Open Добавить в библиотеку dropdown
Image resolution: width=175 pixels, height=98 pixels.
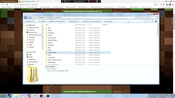[x=57, y=21]
